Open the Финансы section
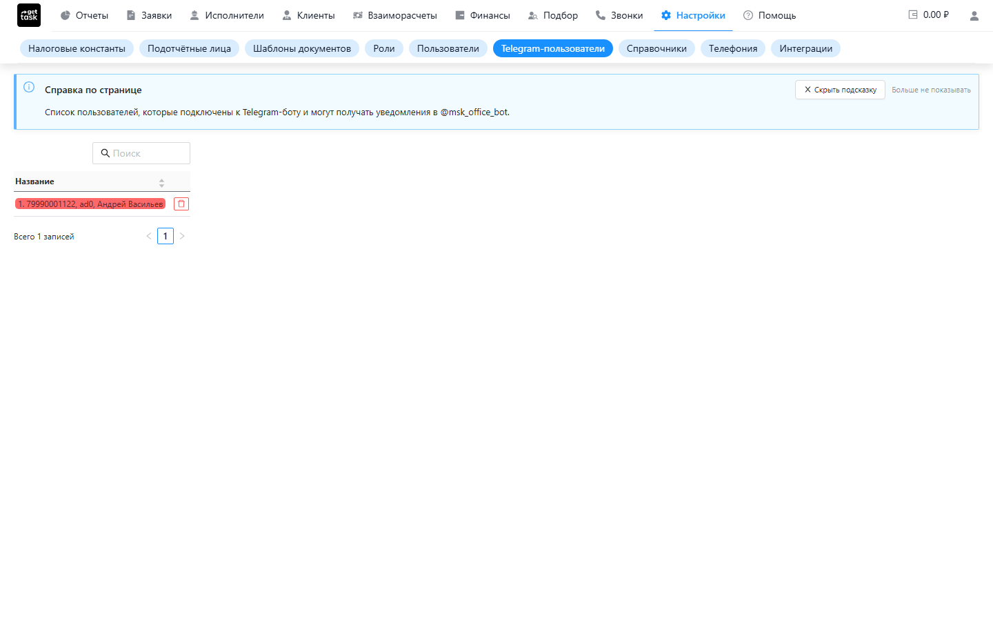This screenshot has height=621, width=993. (483, 15)
